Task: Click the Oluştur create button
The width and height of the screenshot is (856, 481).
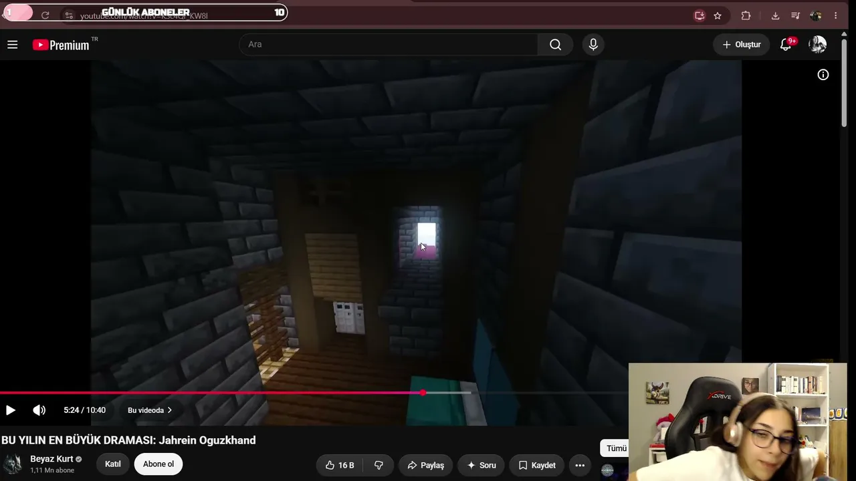Action: 741,45
